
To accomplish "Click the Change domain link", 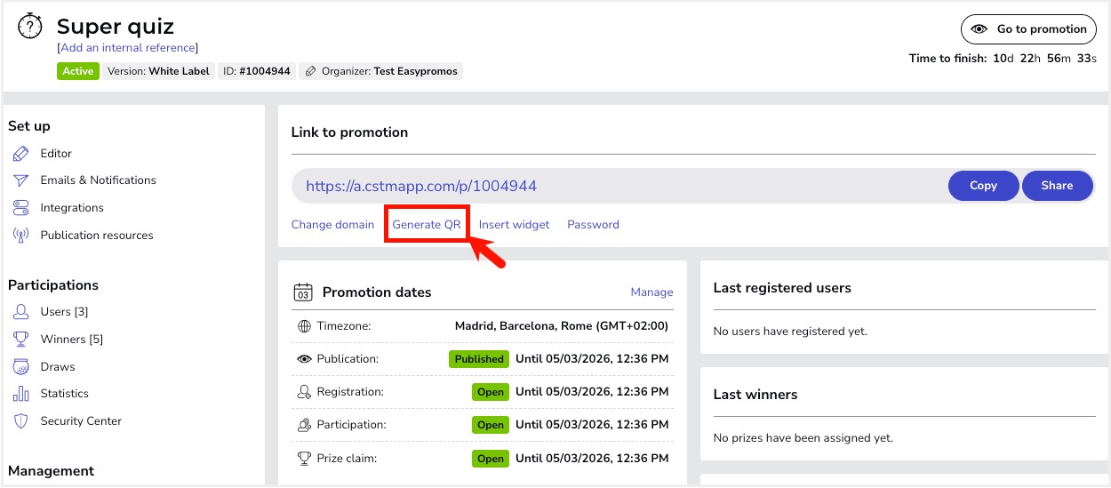I will coord(332,225).
